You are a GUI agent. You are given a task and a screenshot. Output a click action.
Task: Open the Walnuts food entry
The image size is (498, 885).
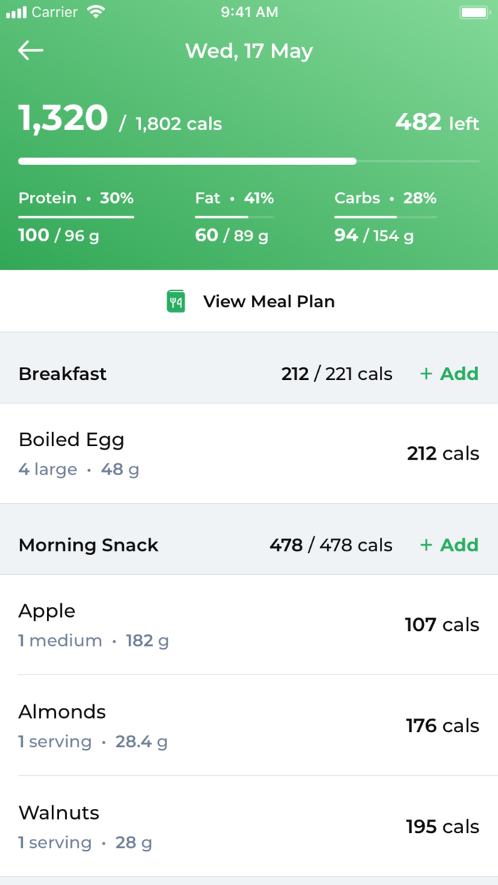pyautogui.click(x=249, y=827)
